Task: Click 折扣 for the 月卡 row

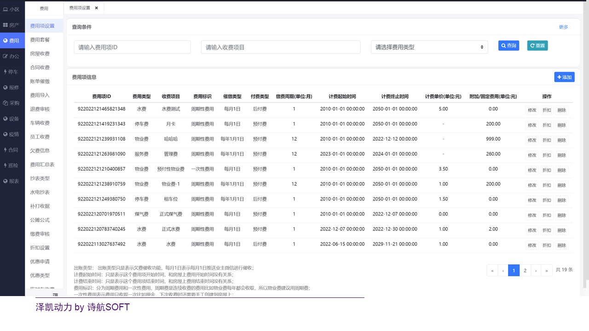Action: click(547, 125)
